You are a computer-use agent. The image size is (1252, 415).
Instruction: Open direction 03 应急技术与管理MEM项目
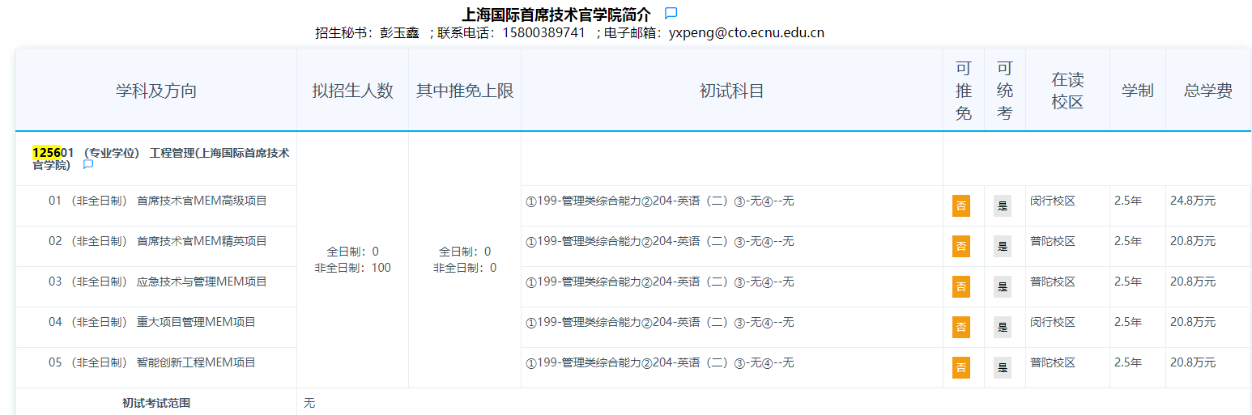pyautogui.click(x=157, y=282)
